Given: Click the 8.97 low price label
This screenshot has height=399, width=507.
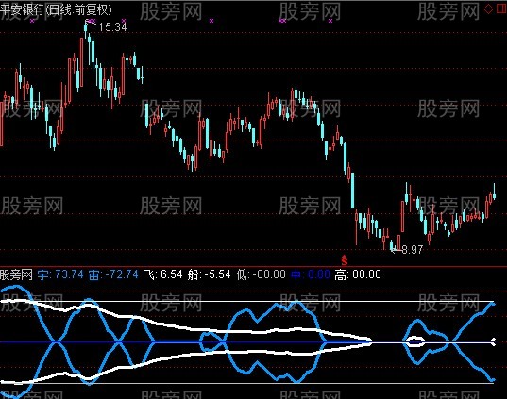Looking at the screenshot, I should (413, 249).
